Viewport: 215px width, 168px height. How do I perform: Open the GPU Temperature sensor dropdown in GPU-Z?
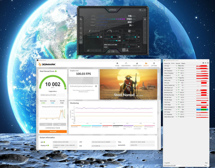pyautogui.click(x=177, y=71)
